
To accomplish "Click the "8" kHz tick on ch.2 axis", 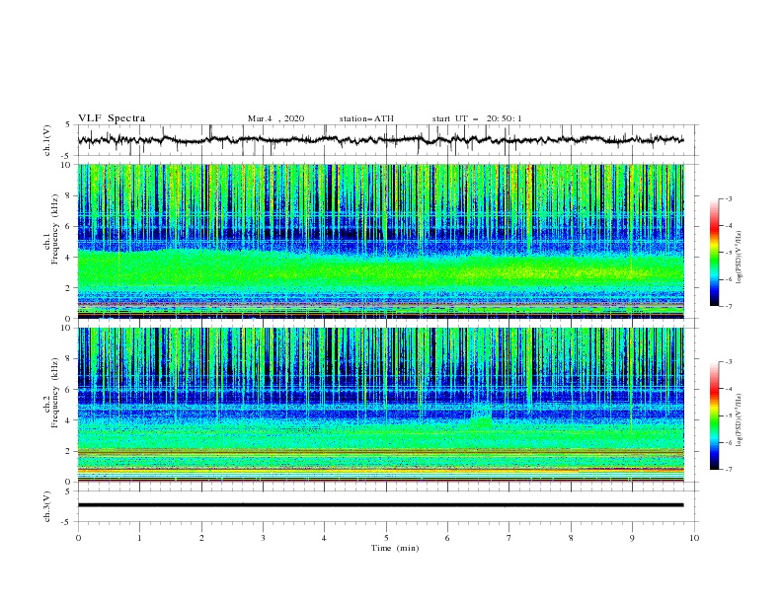I will click(69, 359).
